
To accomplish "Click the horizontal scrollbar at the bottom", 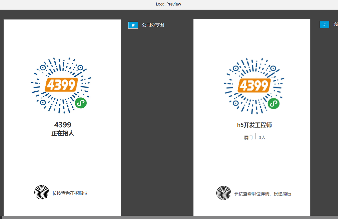I will point(170,217).
